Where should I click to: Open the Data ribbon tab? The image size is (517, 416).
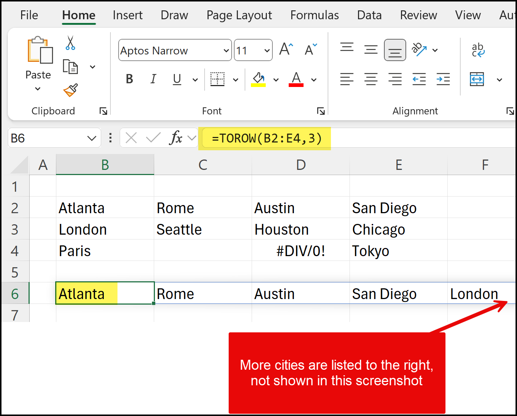[x=369, y=15]
